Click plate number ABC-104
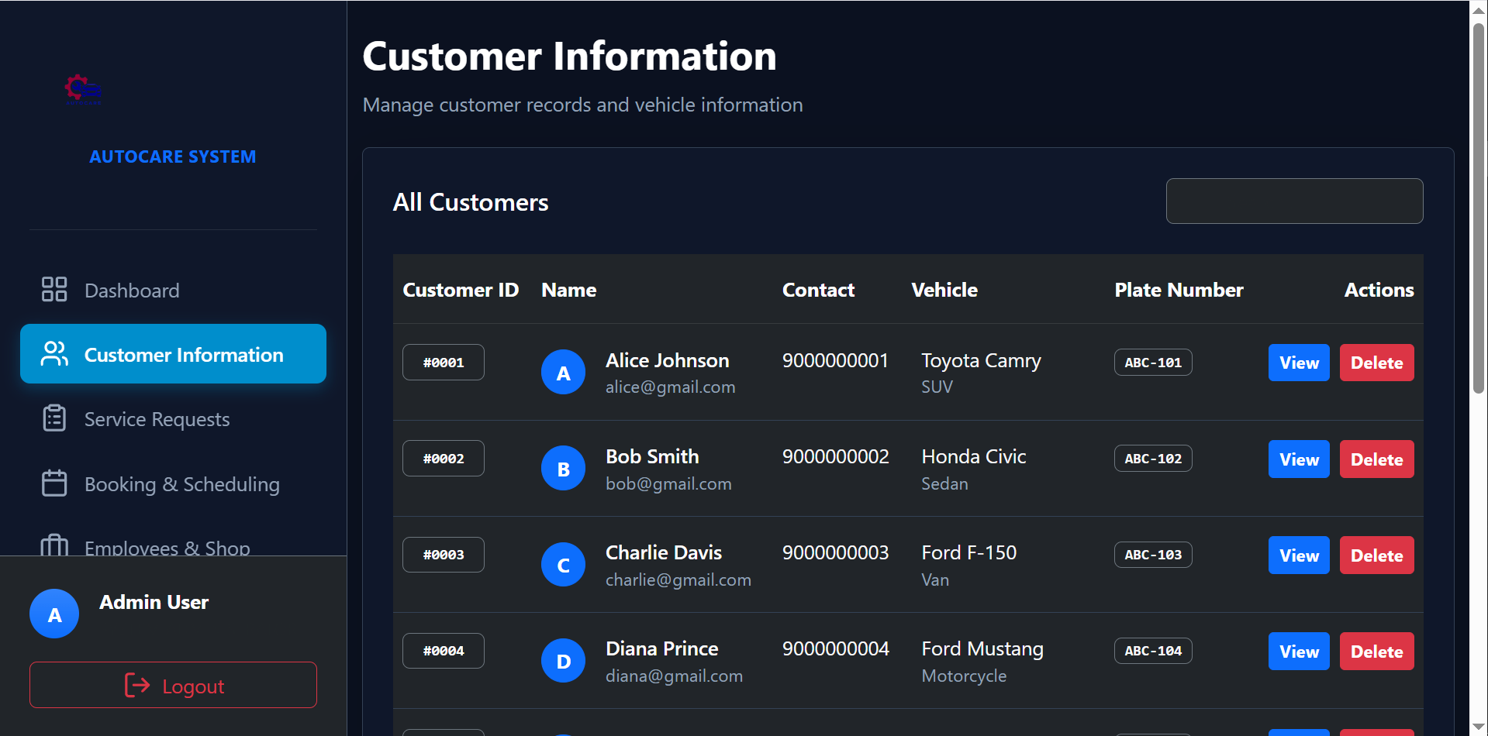 click(x=1153, y=651)
